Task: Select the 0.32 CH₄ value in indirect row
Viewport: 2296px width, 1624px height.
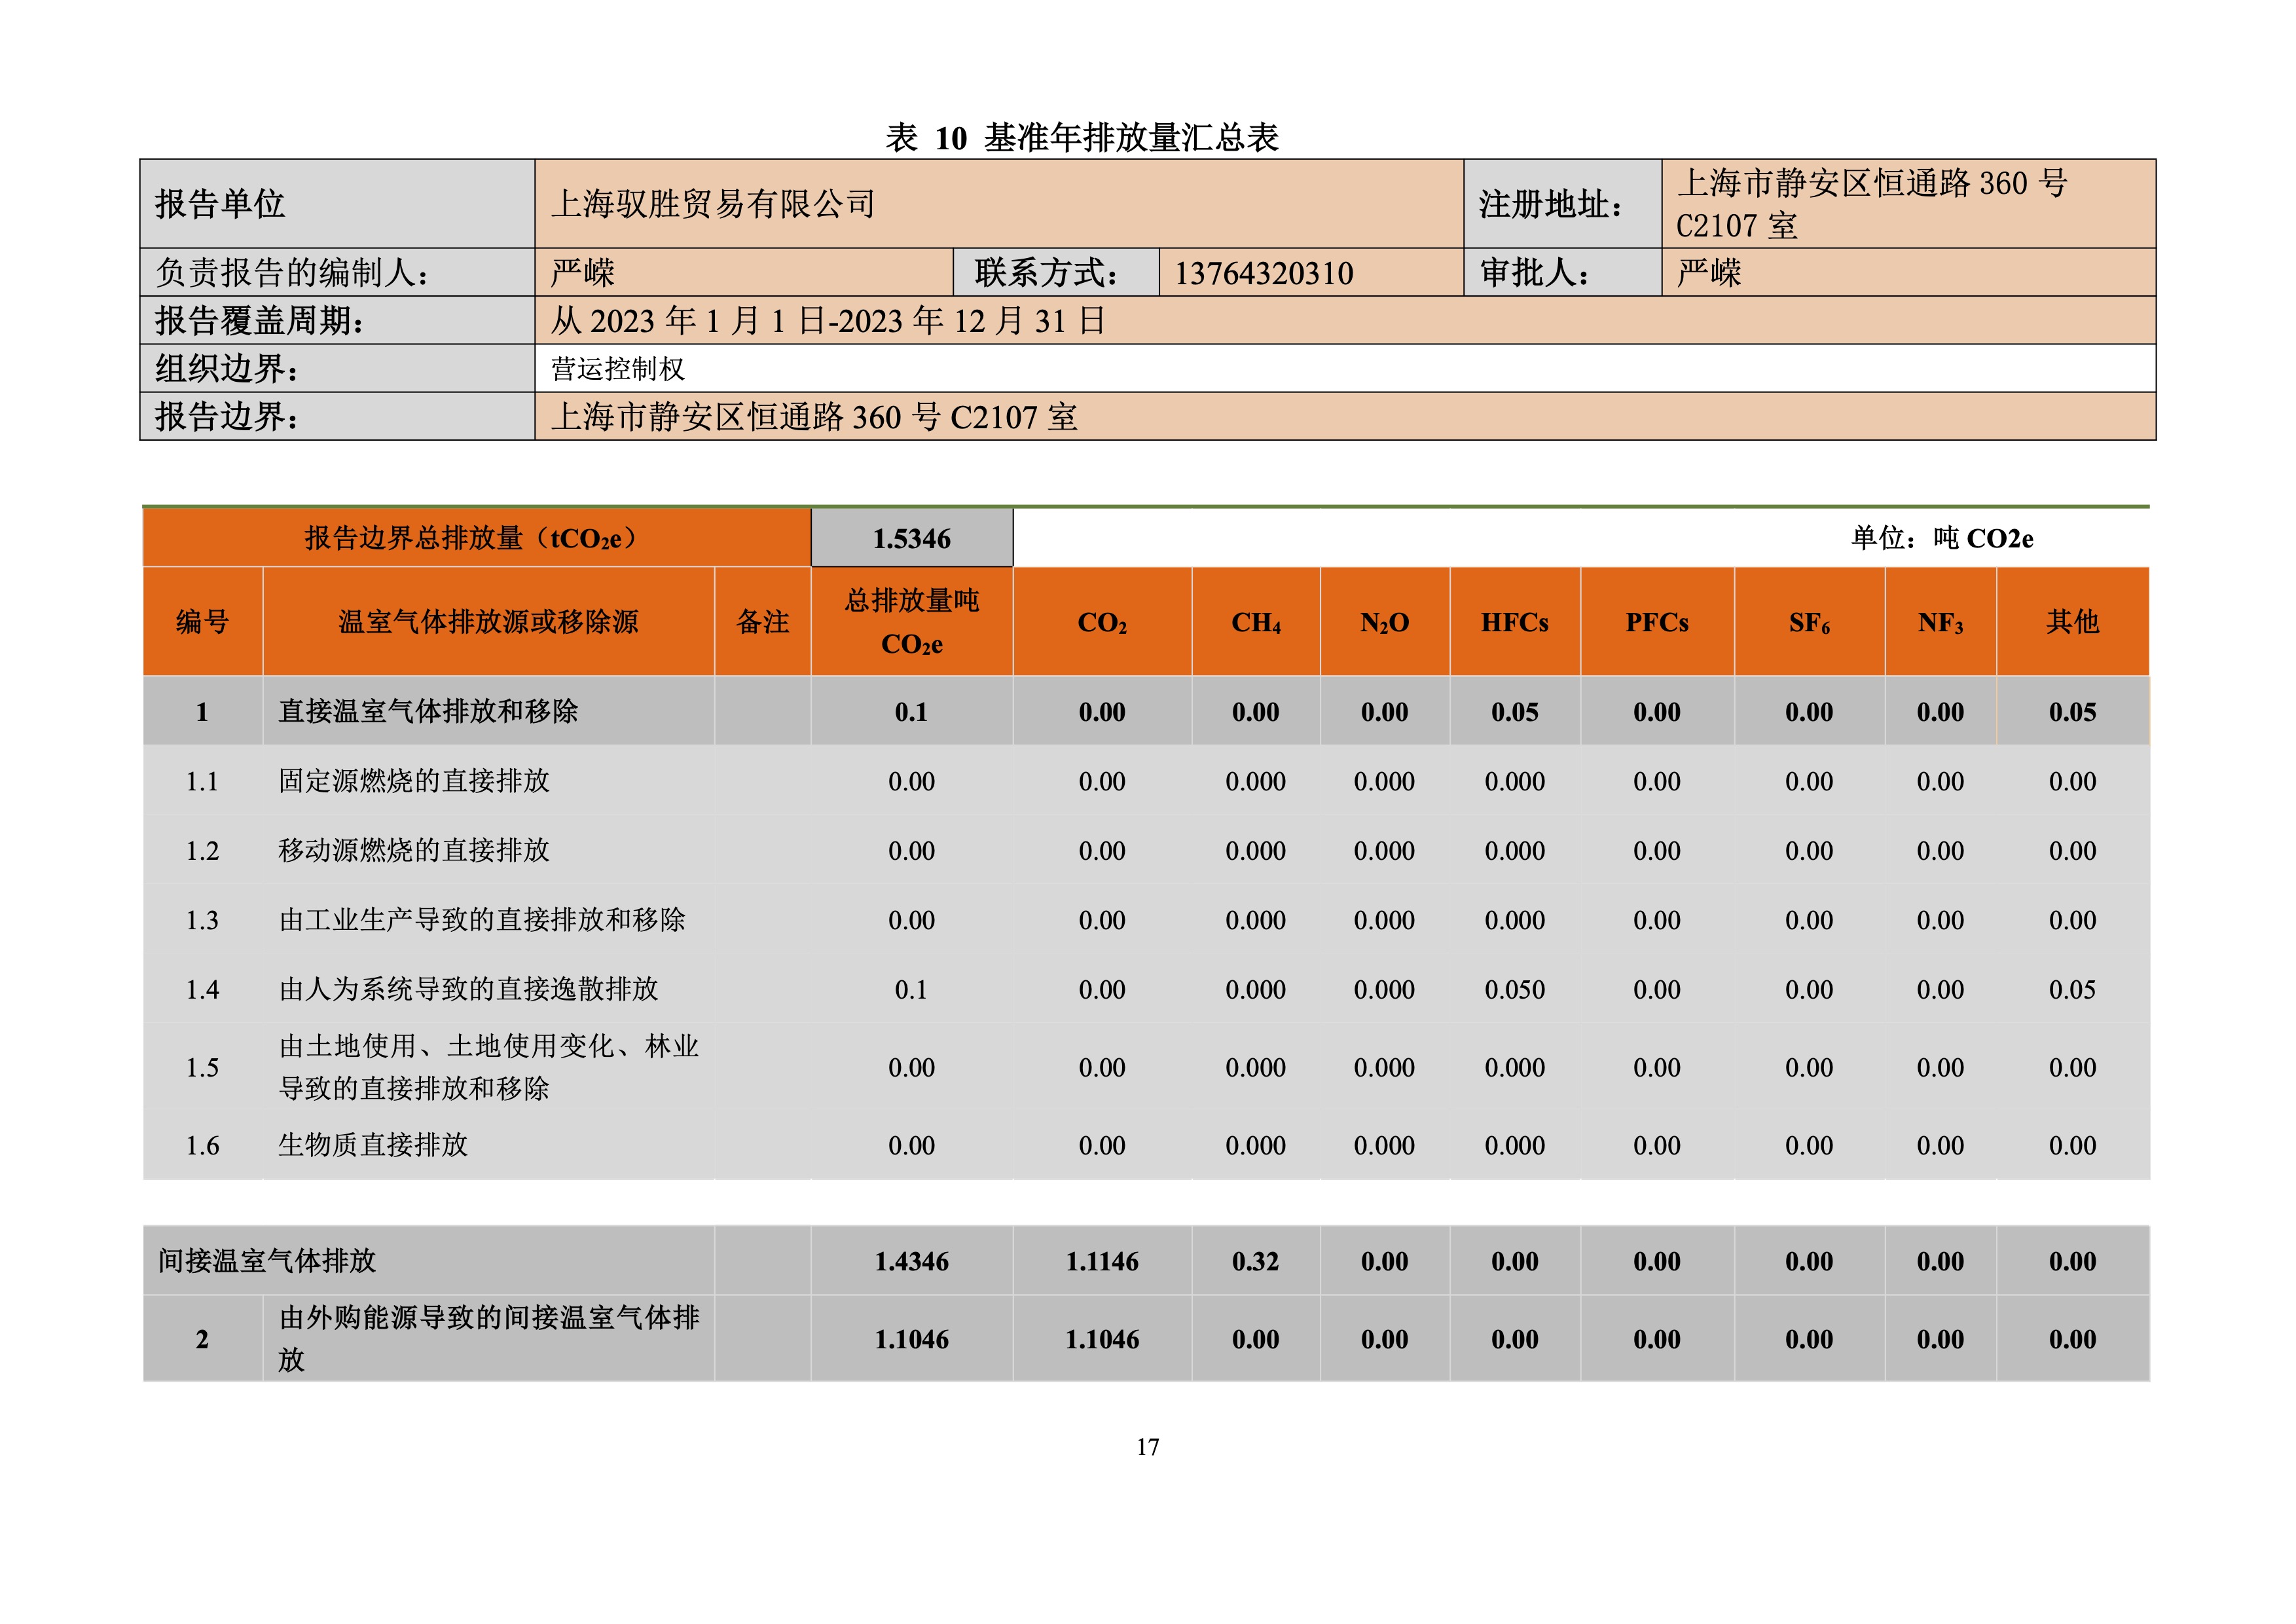Action: 1255,1261
